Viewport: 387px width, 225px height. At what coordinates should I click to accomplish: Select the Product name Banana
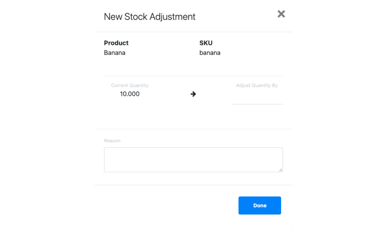pos(115,52)
